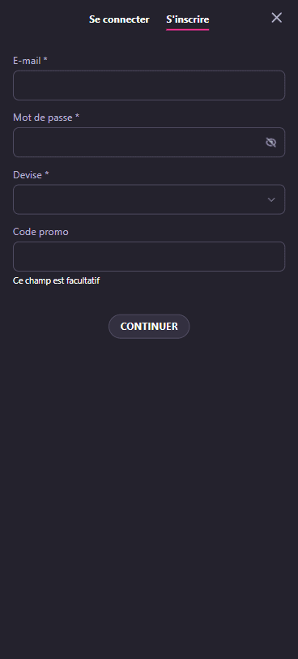Open the Devise currency dropdown
This screenshot has width=298, height=659.
pyautogui.click(x=149, y=199)
